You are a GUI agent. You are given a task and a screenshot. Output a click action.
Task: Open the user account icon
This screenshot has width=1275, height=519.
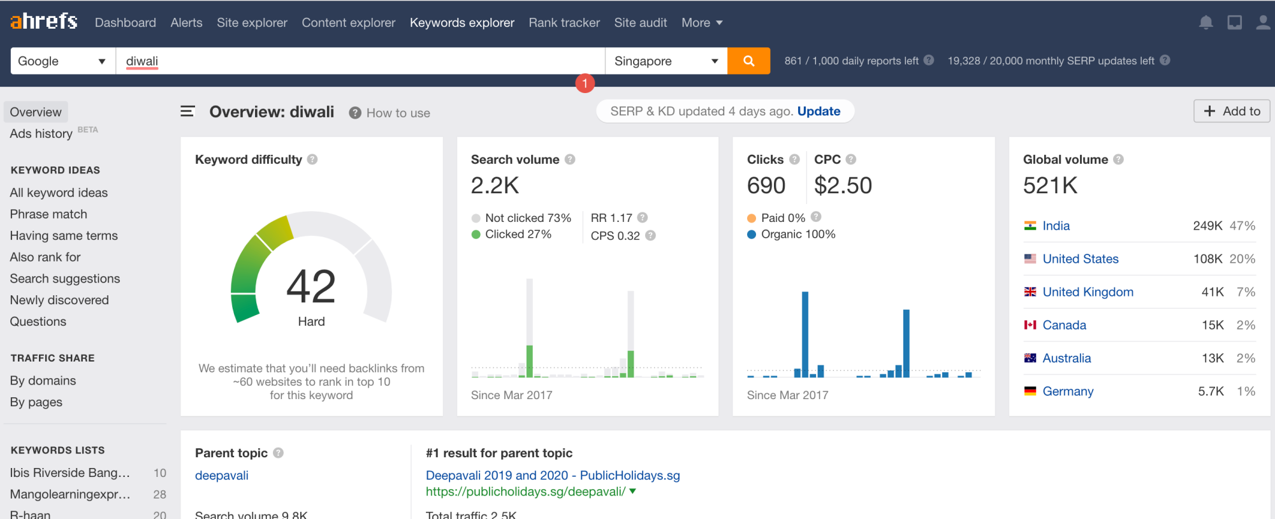coord(1263,23)
